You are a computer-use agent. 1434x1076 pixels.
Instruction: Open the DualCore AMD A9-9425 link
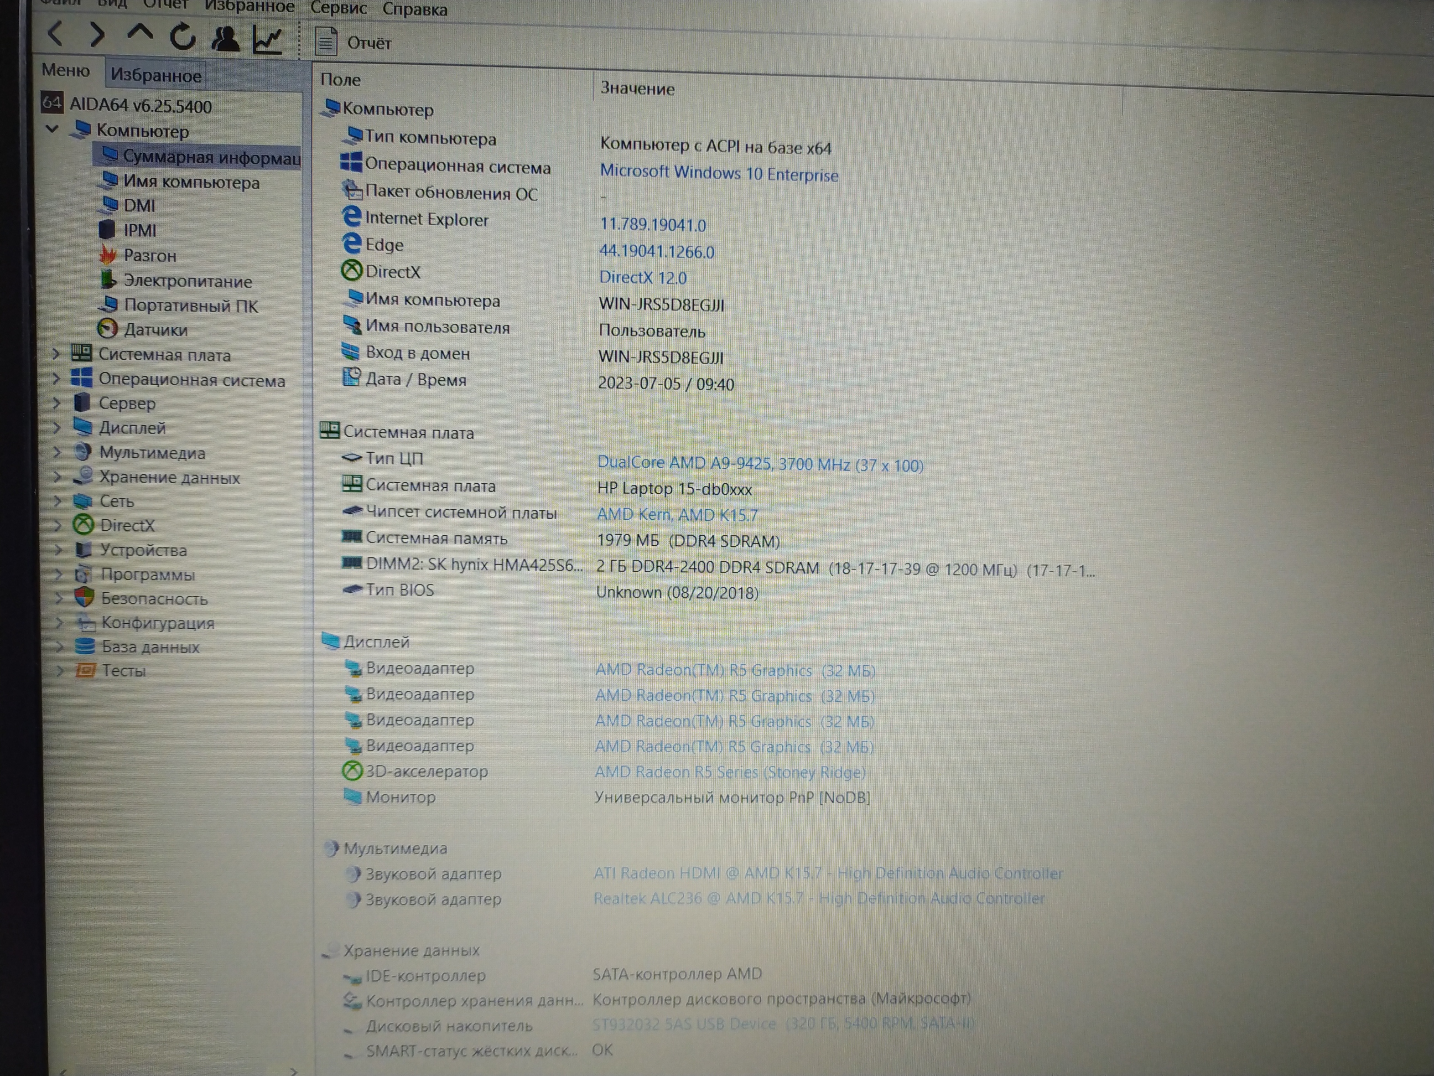click(760, 464)
